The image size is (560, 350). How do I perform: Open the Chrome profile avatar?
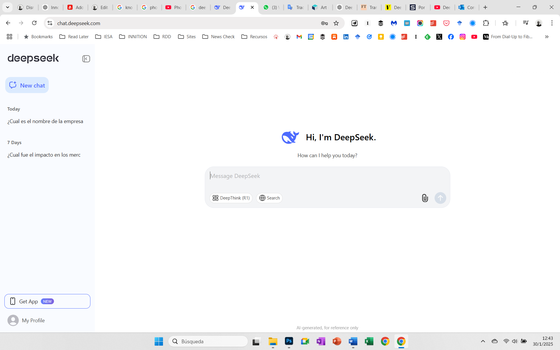point(539,23)
